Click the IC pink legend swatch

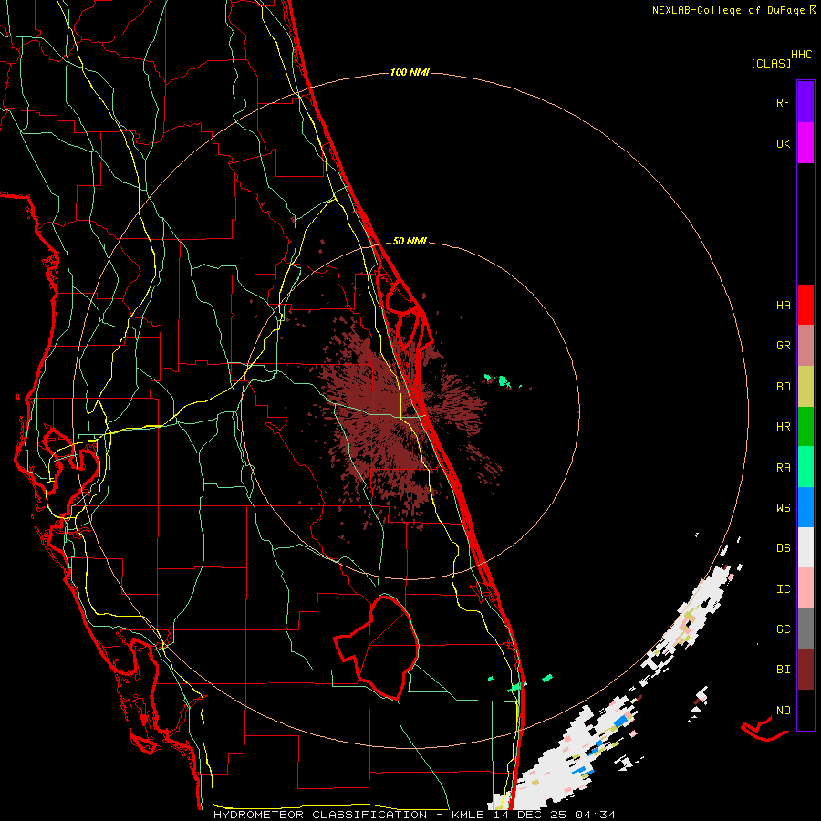pyautogui.click(x=805, y=588)
